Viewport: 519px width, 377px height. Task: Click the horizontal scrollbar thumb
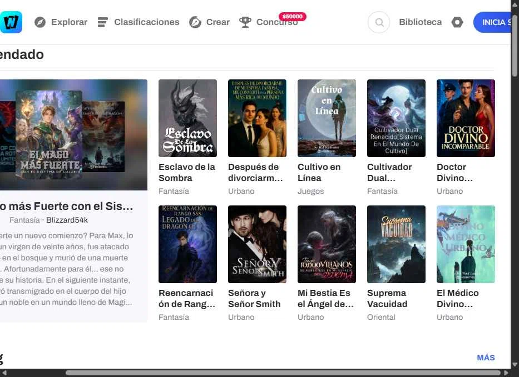tap(283, 373)
